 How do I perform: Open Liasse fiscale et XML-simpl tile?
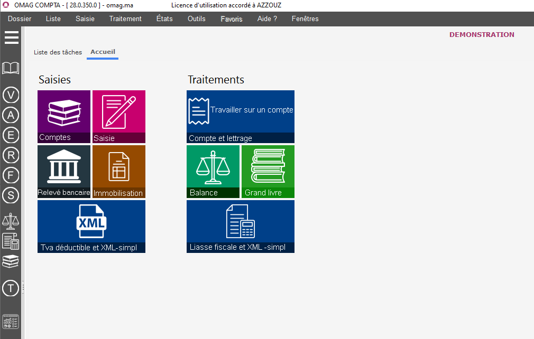click(x=241, y=226)
